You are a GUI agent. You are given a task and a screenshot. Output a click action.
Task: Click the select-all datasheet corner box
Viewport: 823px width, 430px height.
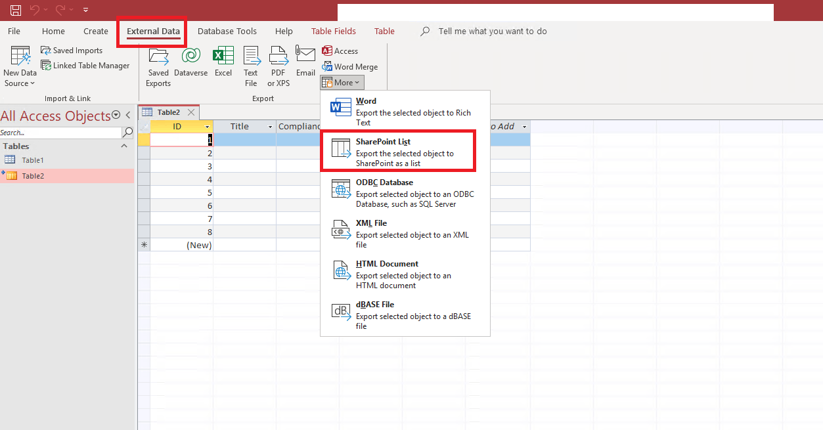click(144, 127)
